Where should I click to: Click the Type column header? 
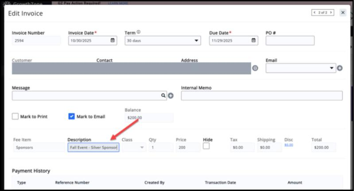pos(21,183)
